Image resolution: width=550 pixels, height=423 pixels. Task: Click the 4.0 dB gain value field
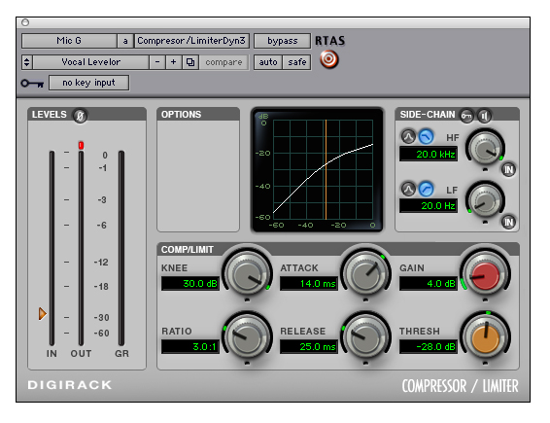click(429, 283)
